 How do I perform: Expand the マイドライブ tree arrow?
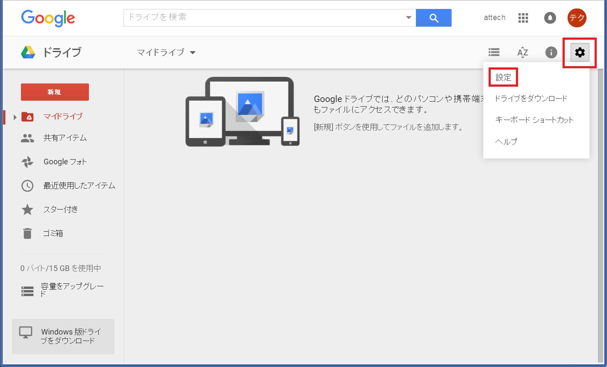point(15,117)
